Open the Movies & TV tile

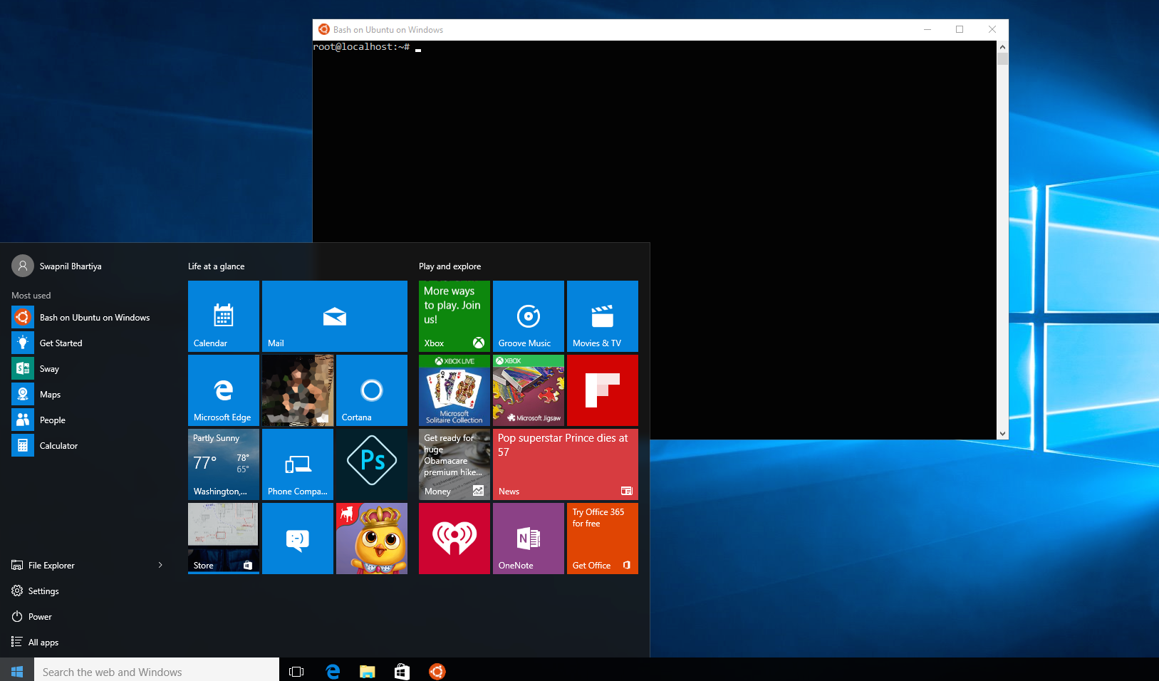click(x=602, y=316)
